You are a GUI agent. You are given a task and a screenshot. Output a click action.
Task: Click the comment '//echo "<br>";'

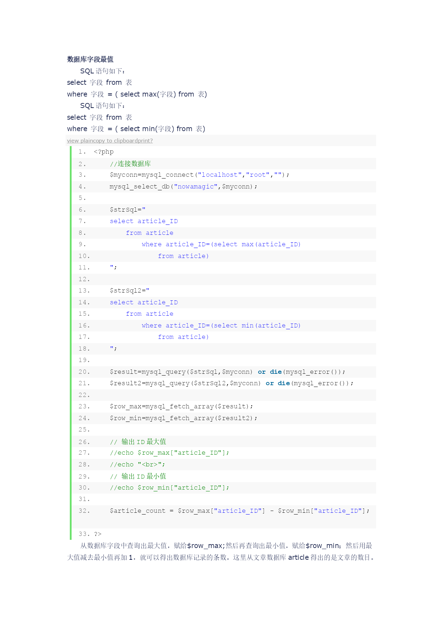click(x=137, y=465)
